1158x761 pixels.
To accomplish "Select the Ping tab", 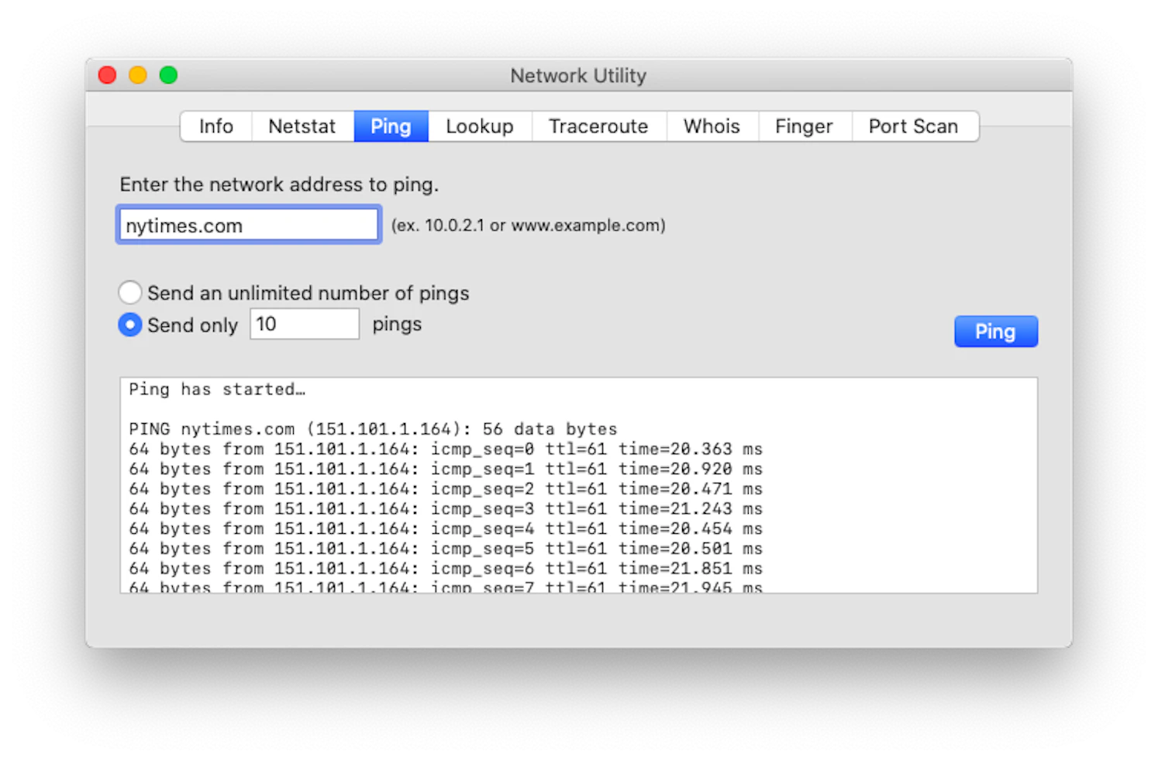I will [x=391, y=126].
